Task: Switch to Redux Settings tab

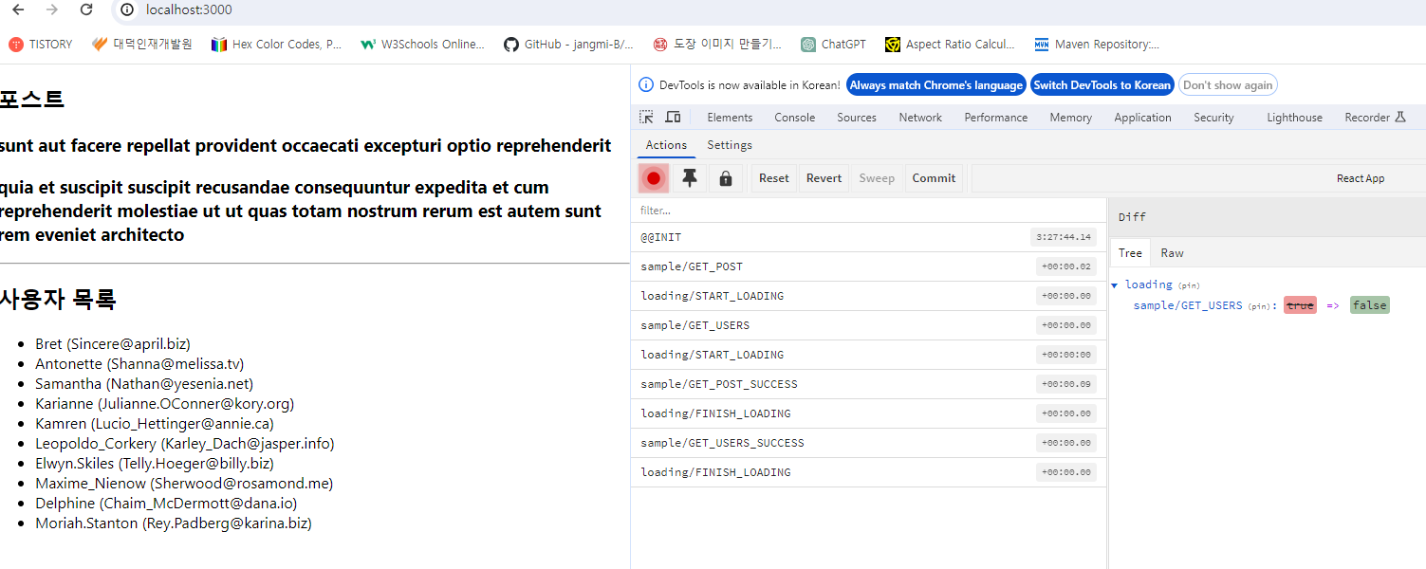Action: coord(730,145)
